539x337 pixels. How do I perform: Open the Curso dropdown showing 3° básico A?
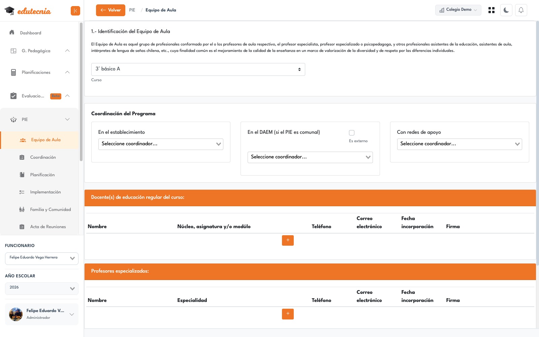point(198,69)
